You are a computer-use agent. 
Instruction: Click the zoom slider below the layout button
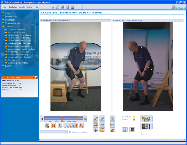click(146, 132)
